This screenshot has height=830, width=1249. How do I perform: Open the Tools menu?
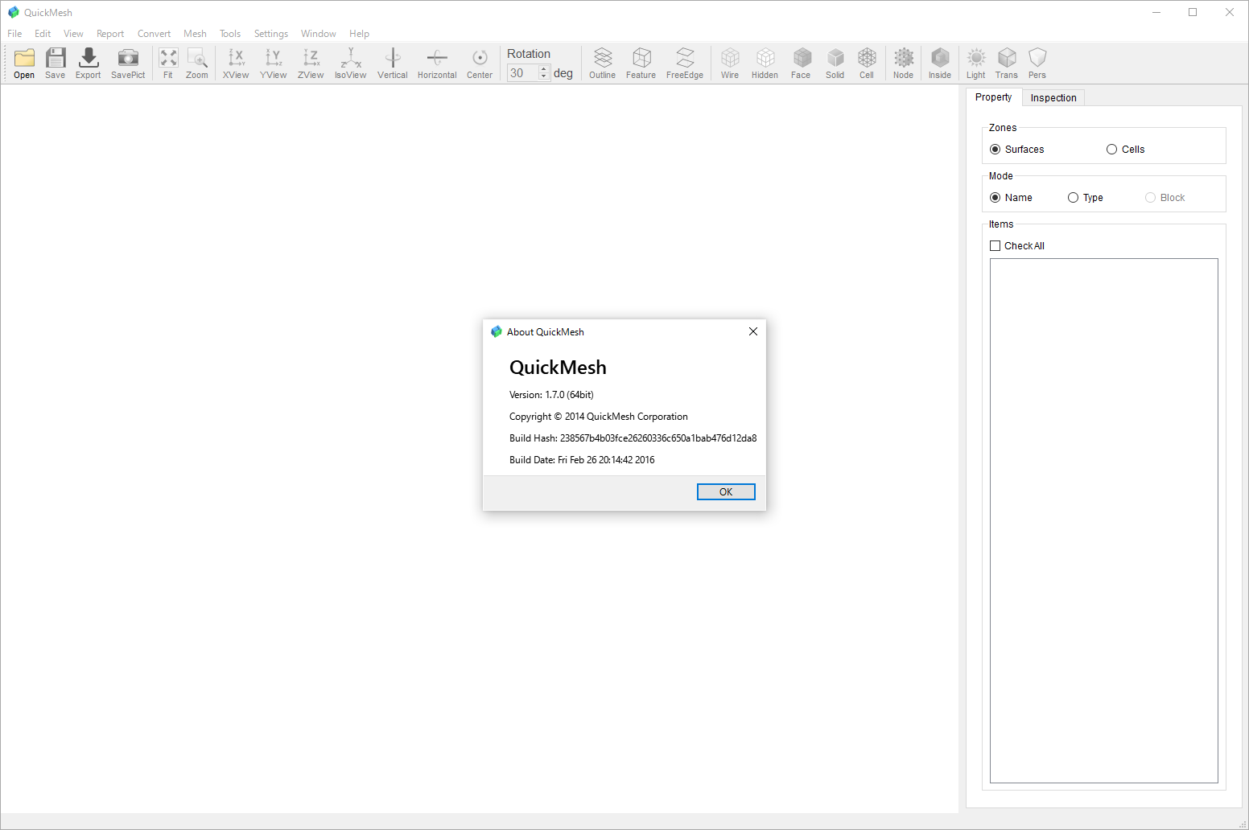coord(230,34)
